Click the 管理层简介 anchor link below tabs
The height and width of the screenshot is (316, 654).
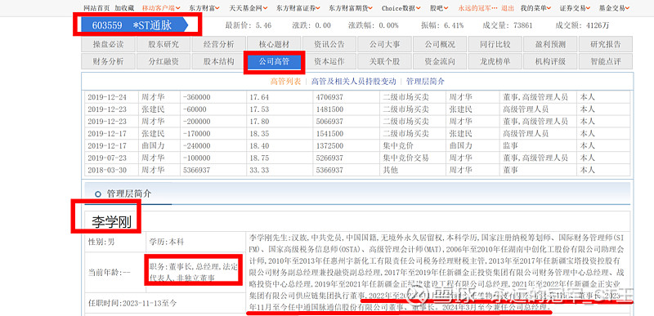point(425,82)
